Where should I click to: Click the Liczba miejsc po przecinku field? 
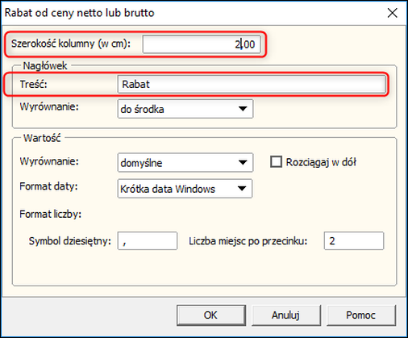pos(354,240)
